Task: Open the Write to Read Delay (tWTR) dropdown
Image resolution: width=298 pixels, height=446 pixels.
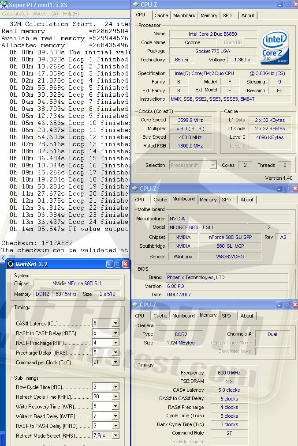Action: click(115, 416)
